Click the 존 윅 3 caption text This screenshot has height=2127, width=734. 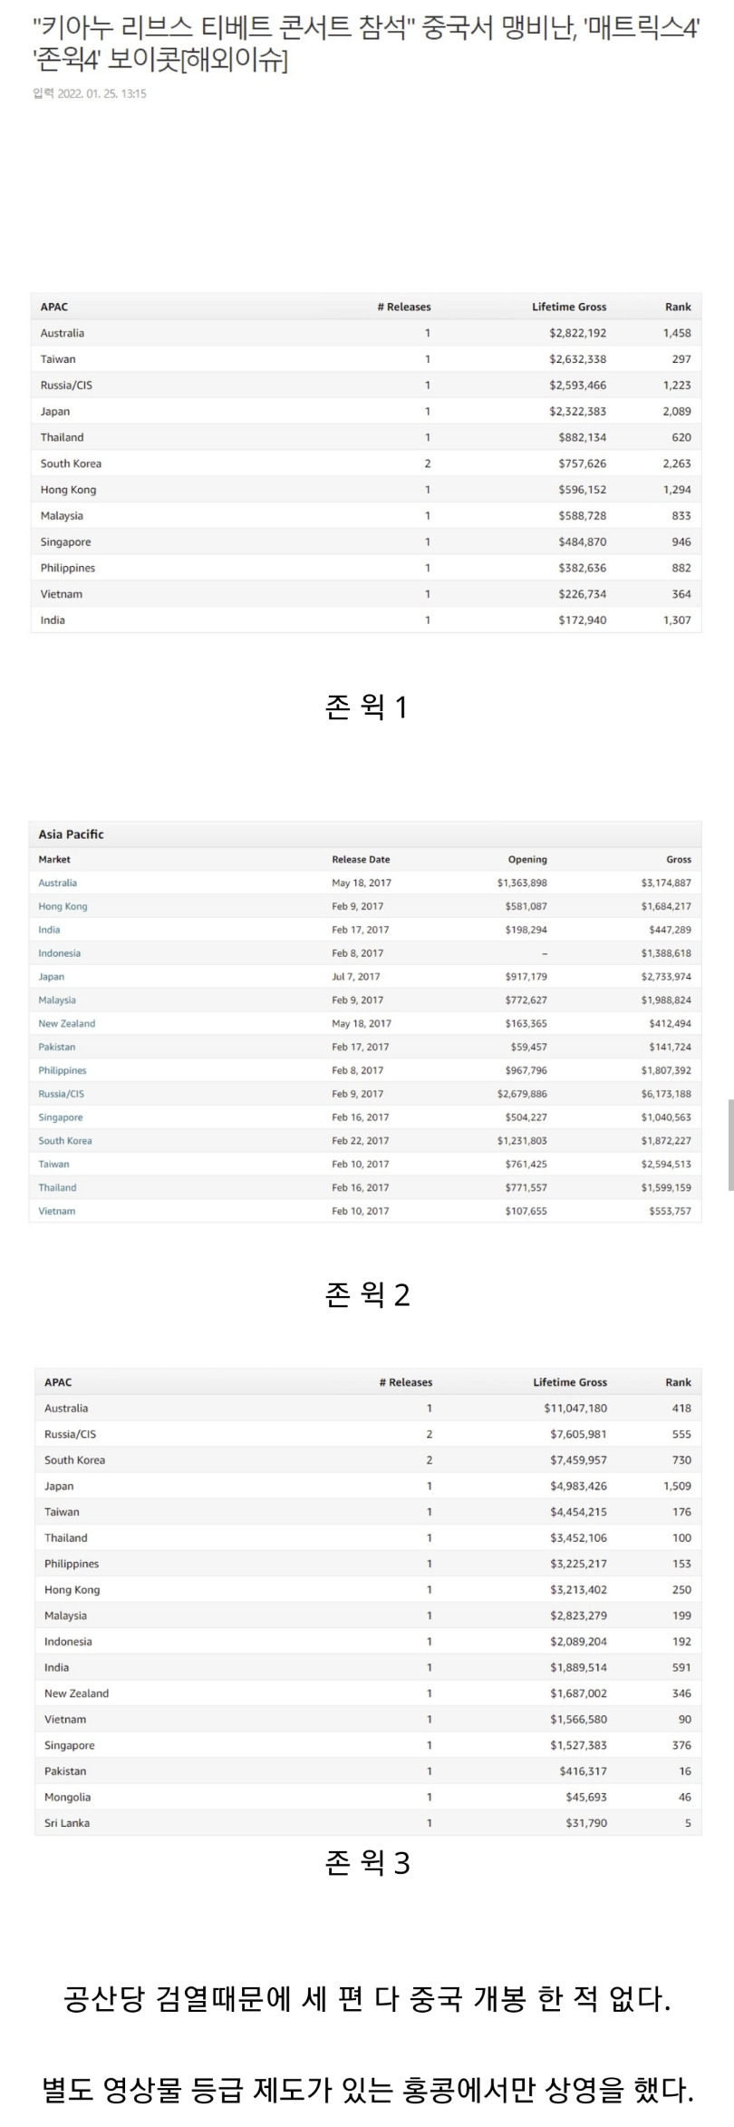[367, 1863]
